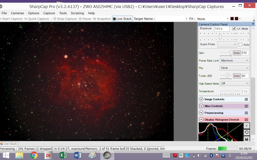Open the Target Name dropdown arrow

(x=186, y=19)
